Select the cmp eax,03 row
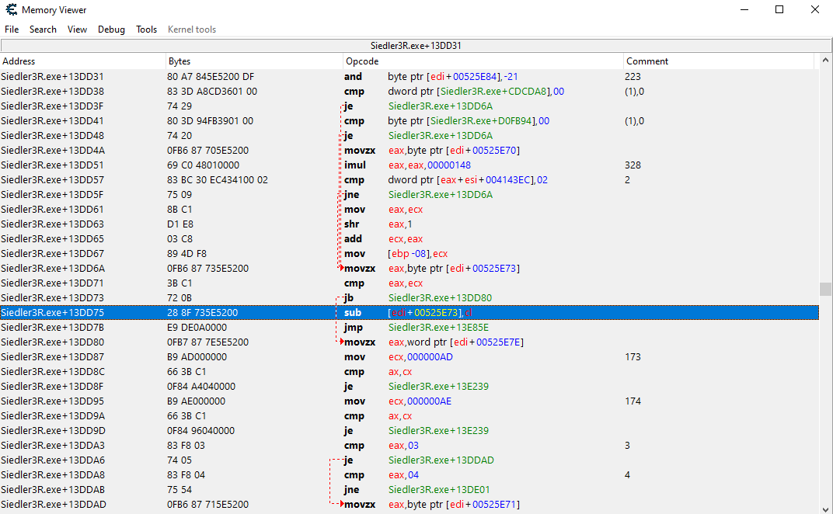833x514 pixels. pyautogui.click(x=409, y=446)
